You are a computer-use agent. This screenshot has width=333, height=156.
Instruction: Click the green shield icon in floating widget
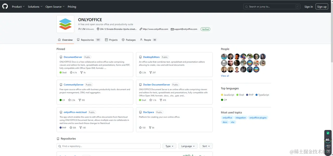tap(328, 133)
